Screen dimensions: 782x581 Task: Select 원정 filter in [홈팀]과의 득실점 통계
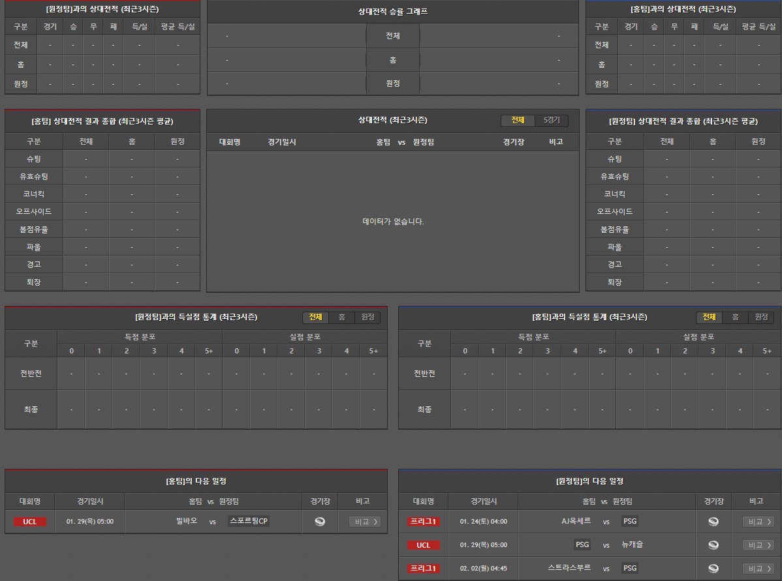coord(761,318)
